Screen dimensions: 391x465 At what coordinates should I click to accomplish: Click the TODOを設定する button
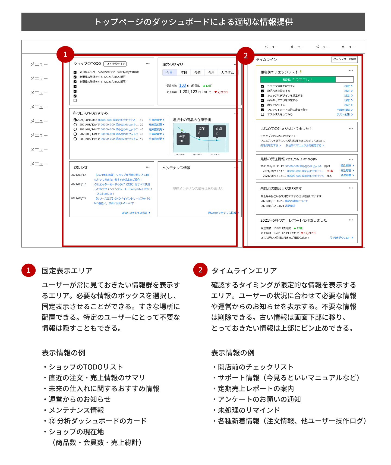[115, 64]
